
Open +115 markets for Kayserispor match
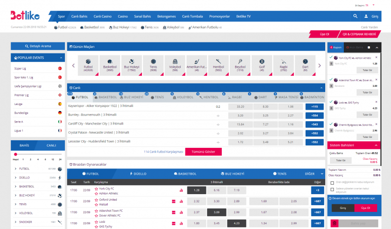(x=314, y=107)
